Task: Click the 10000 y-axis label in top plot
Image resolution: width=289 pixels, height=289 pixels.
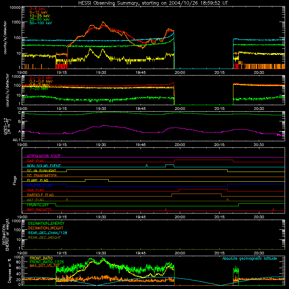Action: [x=15, y=8]
